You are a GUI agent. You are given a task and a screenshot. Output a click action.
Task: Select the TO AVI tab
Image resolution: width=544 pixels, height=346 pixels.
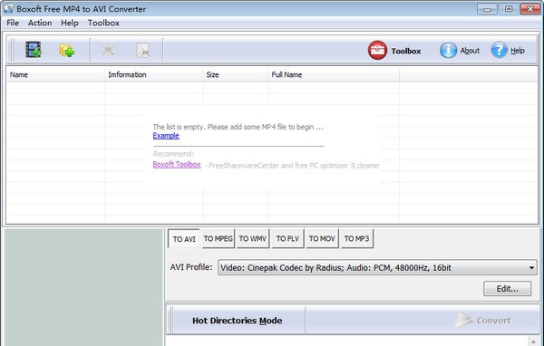(x=184, y=238)
